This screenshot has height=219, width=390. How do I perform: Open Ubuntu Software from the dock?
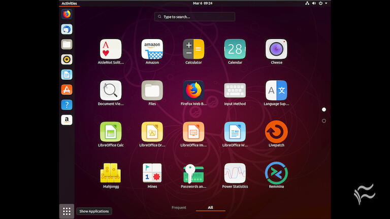coord(67,90)
